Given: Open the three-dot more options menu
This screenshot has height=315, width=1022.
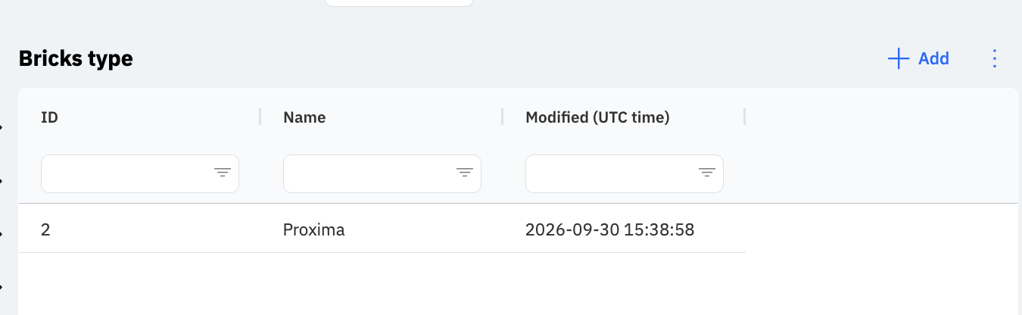Looking at the screenshot, I should pos(995,59).
